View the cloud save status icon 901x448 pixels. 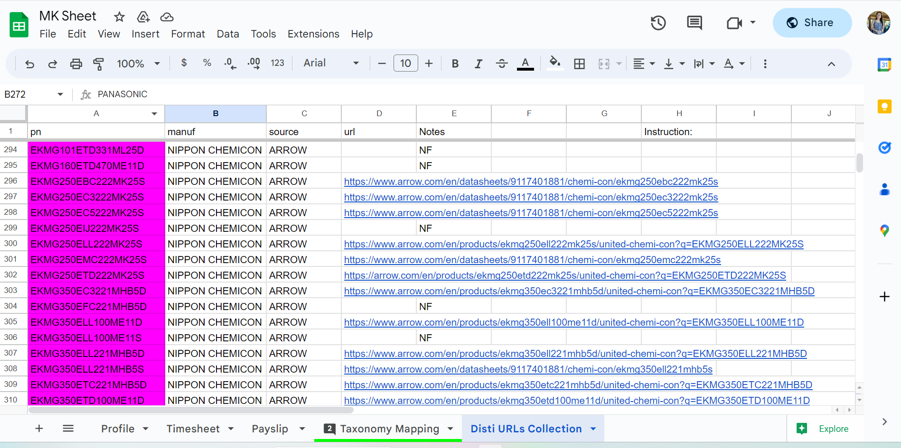point(167,17)
